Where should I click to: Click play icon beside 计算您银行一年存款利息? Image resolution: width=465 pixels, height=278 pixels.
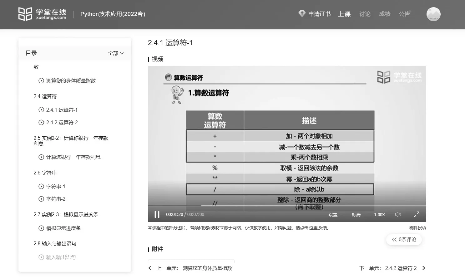point(41,157)
